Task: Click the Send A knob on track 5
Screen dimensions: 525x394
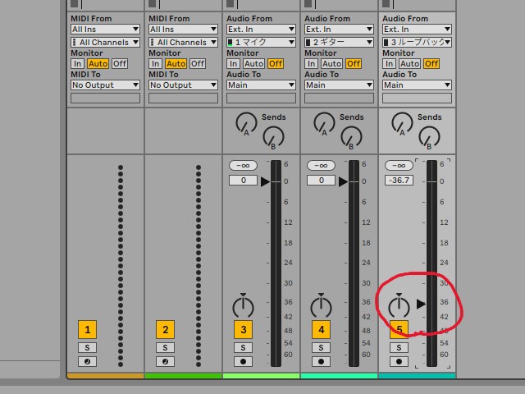Action: point(402,124)
